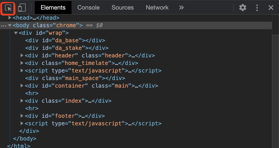Click the "main_space" class attribute value
This screenshot has height=148, width=279.
(x=82, y=78)
